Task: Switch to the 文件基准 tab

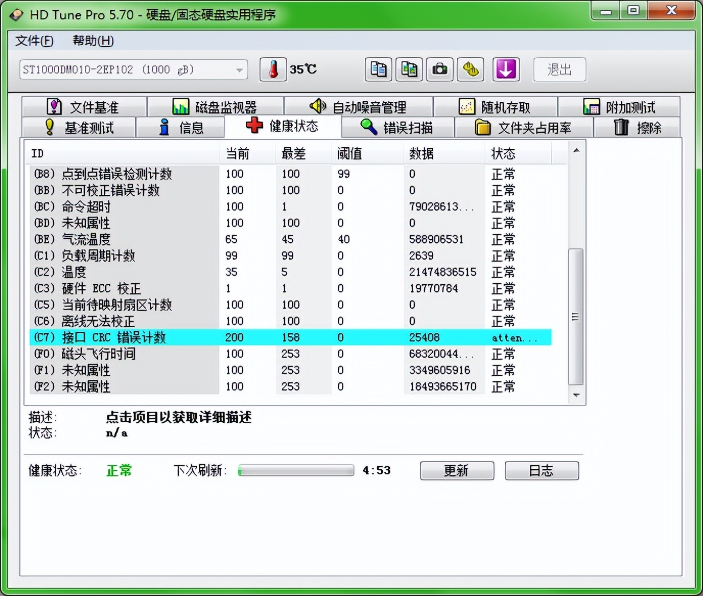Action: (84, 107)
